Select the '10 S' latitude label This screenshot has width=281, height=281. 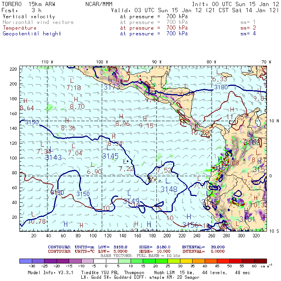click(x=274, y=231)
